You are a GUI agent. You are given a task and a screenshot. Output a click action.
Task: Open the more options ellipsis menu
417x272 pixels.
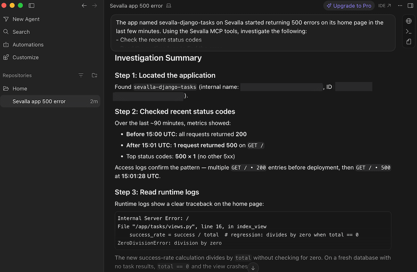tap(400, 6)
